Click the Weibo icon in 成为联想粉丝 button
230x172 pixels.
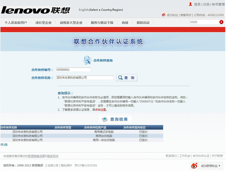pyautogui.click(x=194, y=166)
